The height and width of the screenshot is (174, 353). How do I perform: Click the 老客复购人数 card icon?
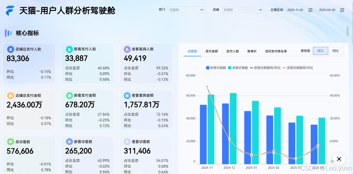tap(127, 49)
